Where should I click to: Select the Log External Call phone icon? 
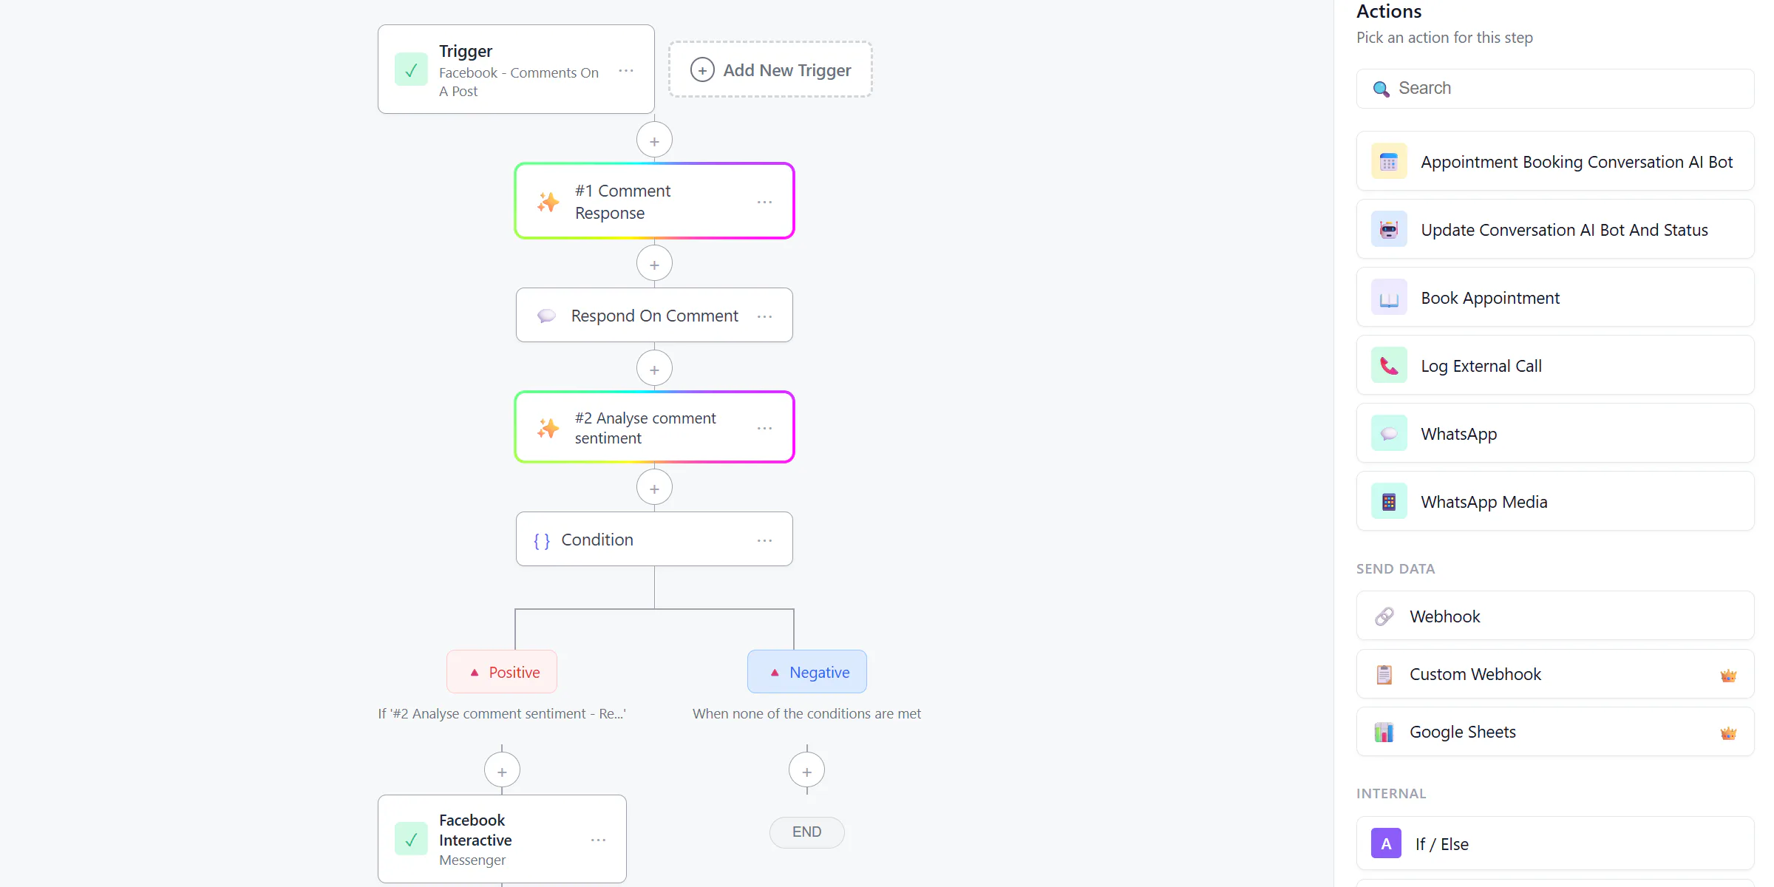pyautogui.click(x=1389, y=366)
